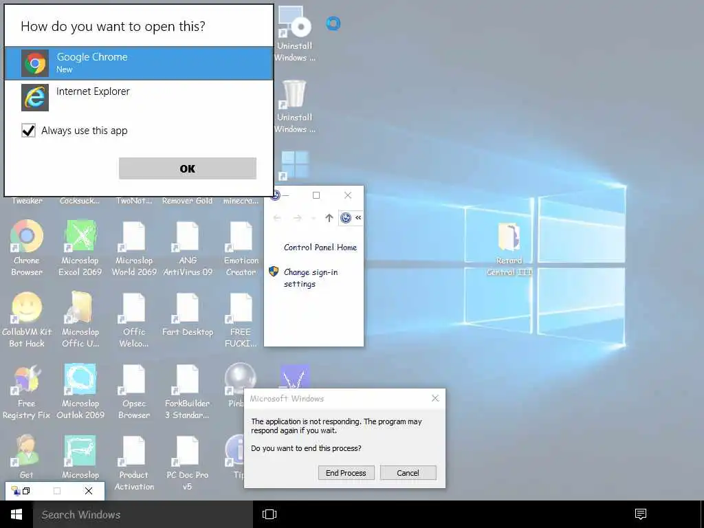Click End Process in Microsoft Windows dialog
704x528 pixels.
(x=346, y=473)
